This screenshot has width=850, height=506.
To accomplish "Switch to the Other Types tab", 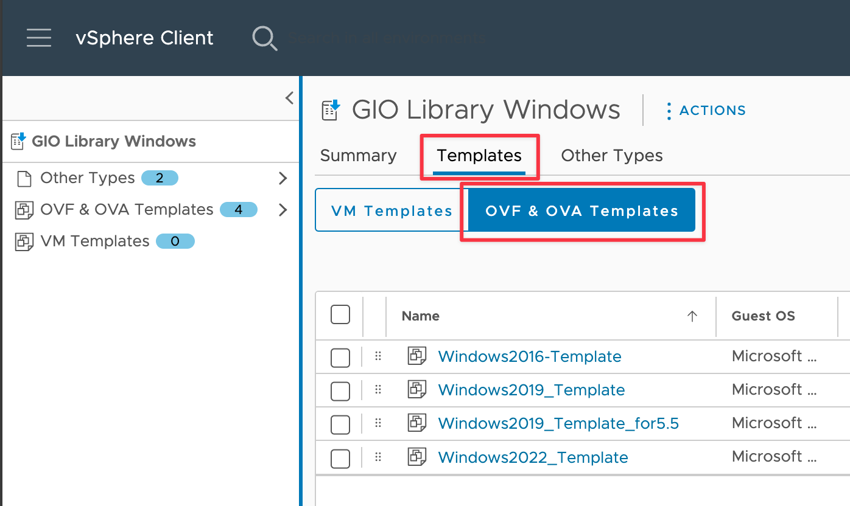I will (612, 156).
